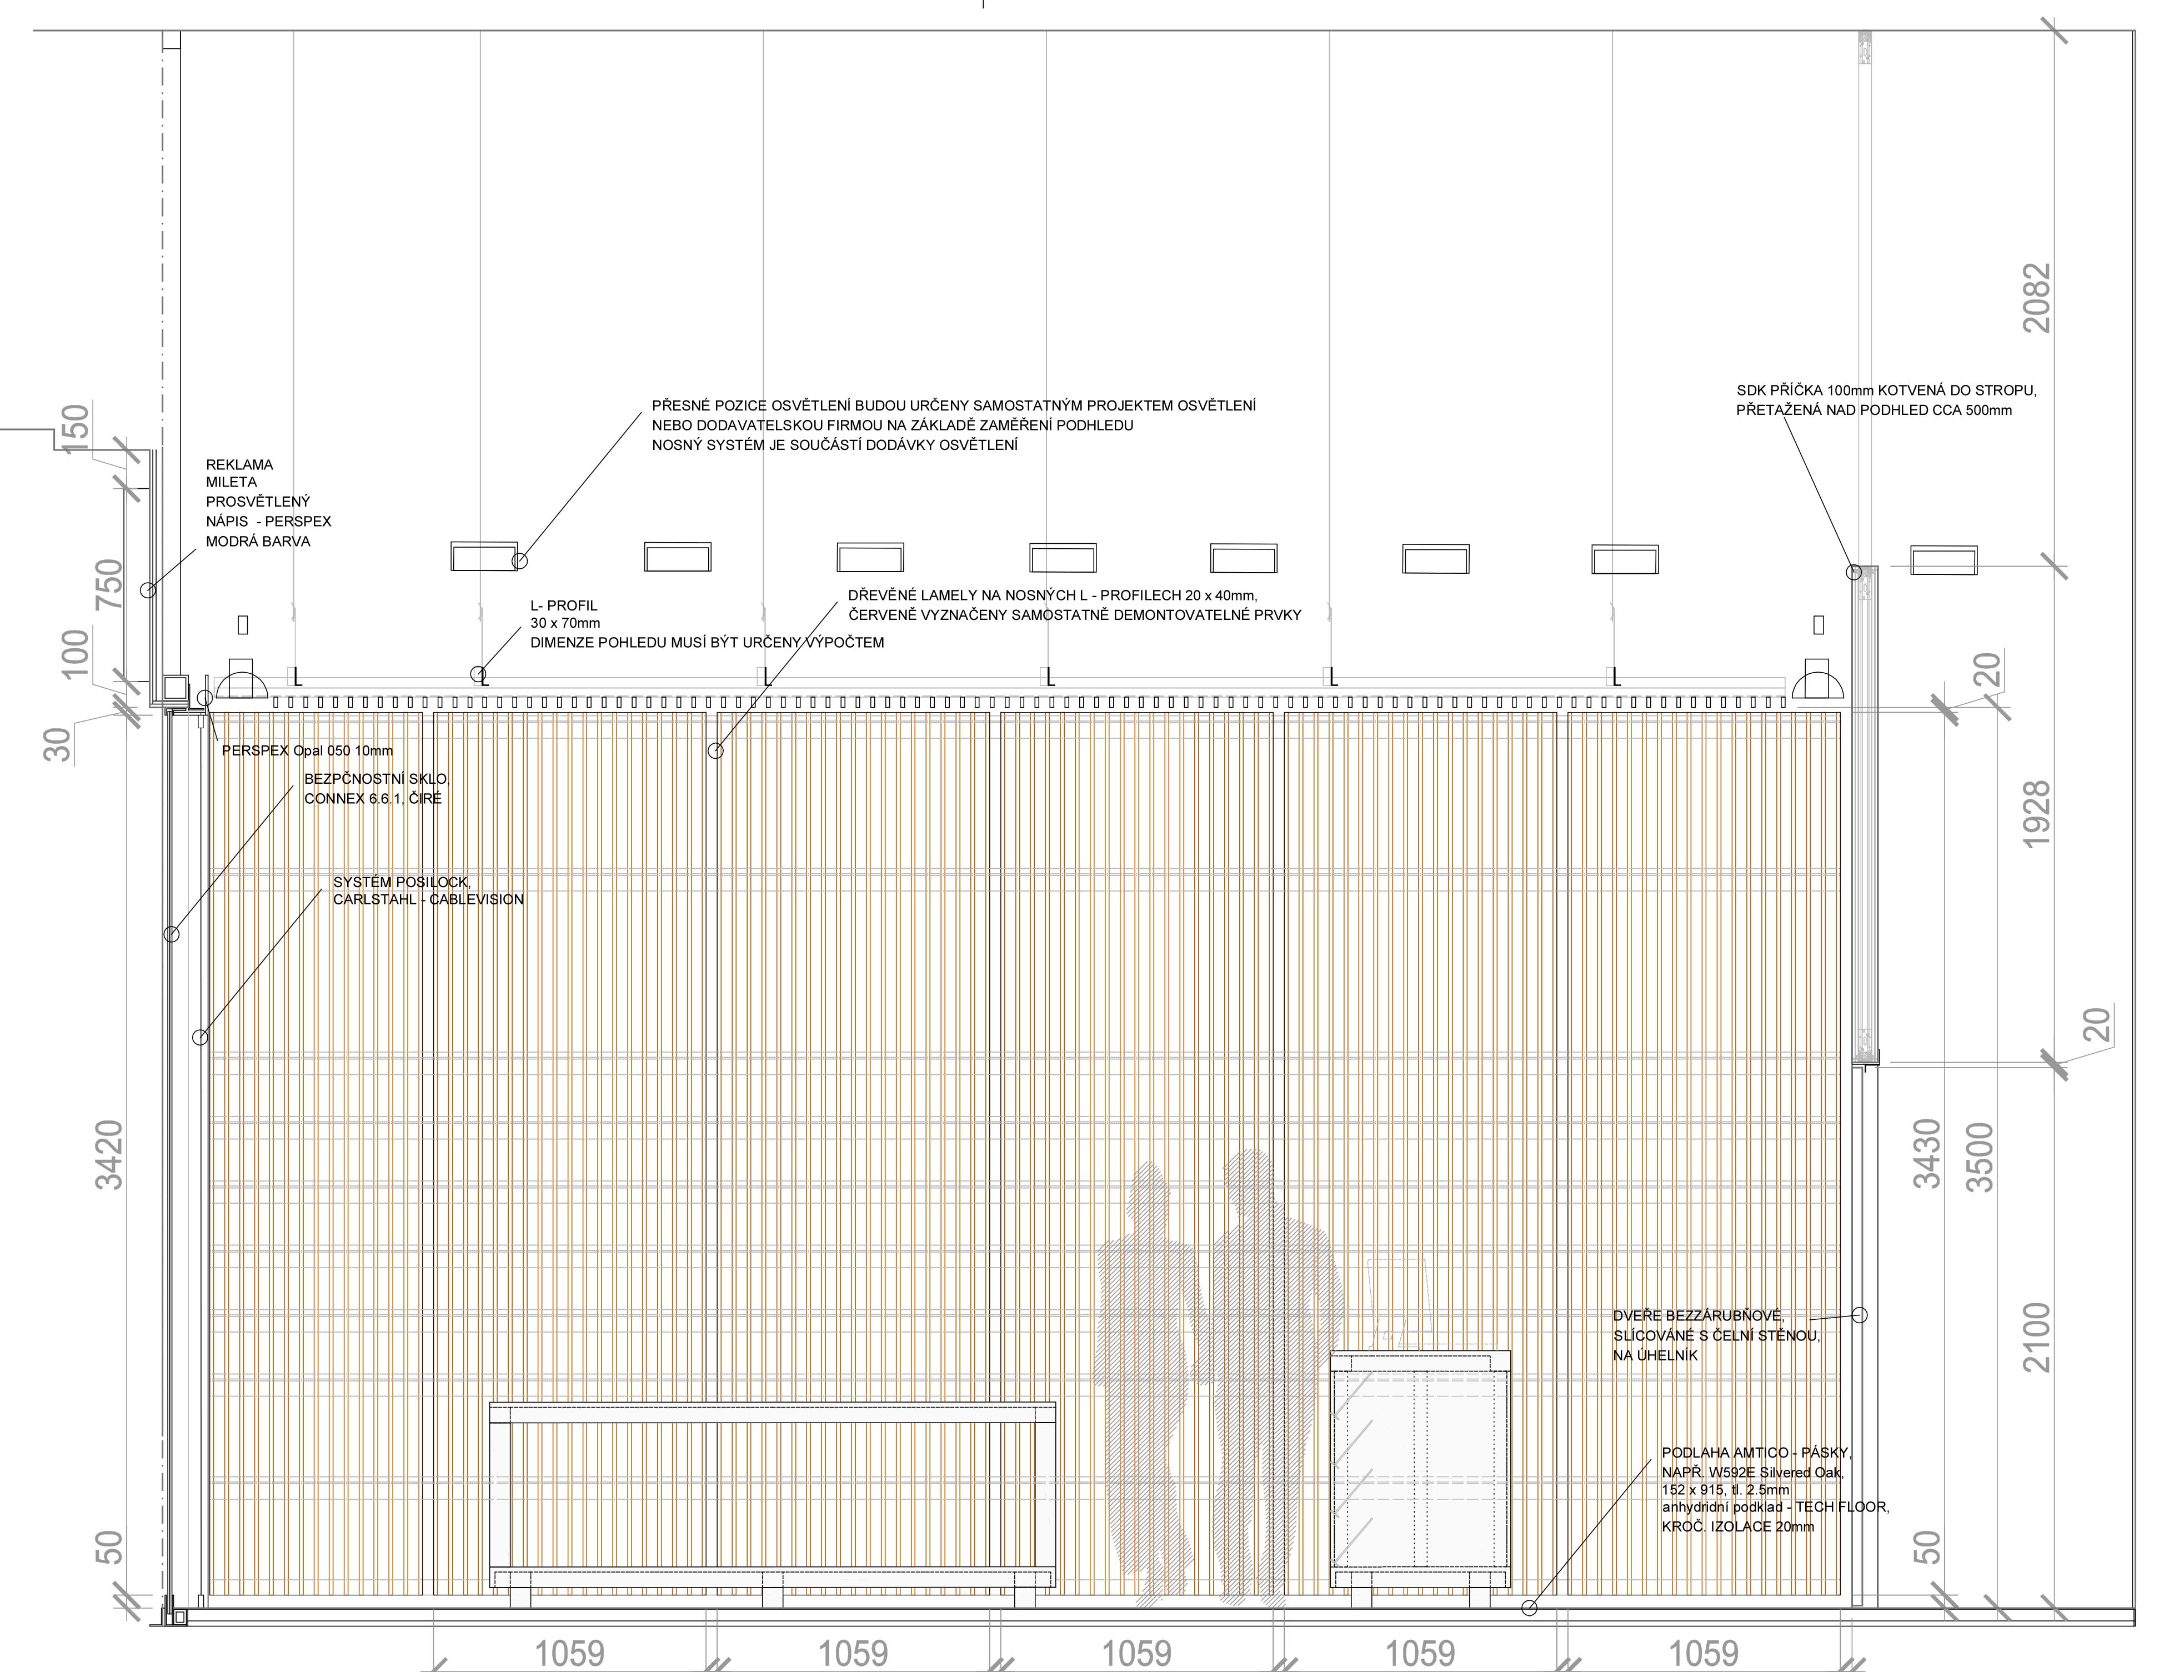Select the 2100 door height dimension

click(x=2038, y=1336)
